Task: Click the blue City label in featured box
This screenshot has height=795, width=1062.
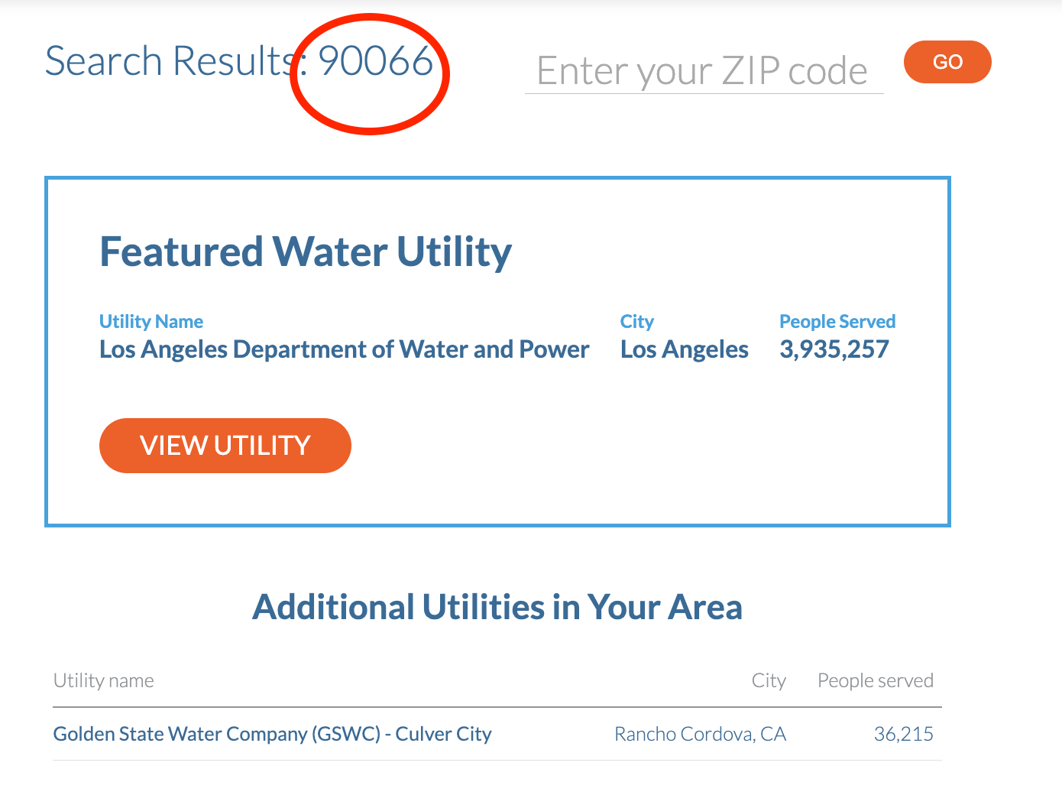Action: click(x=637, y=322)
